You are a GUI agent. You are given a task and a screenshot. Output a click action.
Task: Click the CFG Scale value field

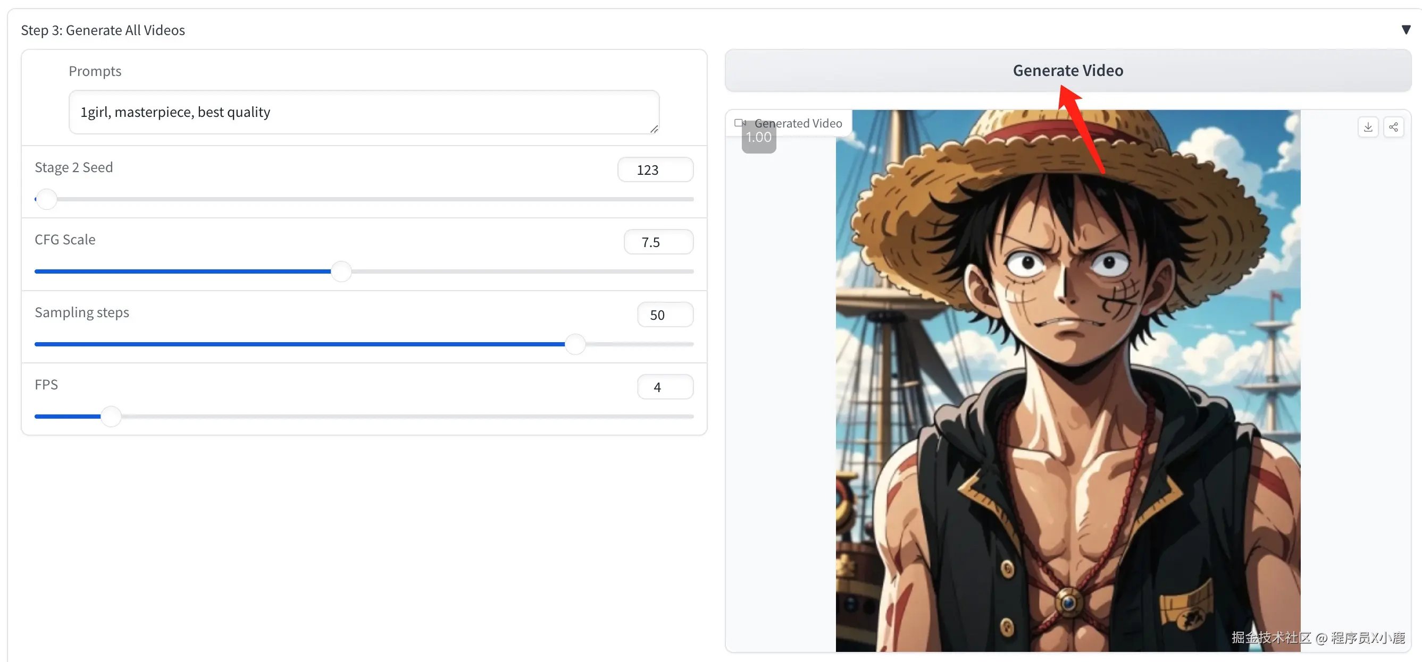pos(658,242)
